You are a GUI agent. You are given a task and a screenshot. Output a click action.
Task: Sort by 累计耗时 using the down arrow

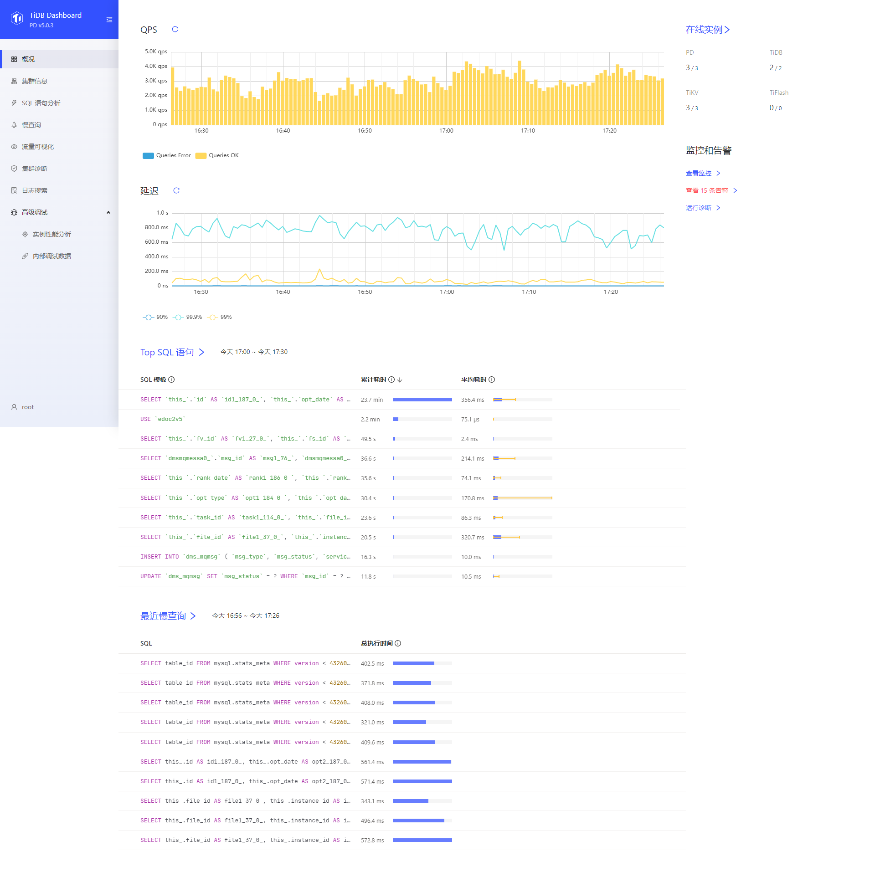tap(400, 380)
